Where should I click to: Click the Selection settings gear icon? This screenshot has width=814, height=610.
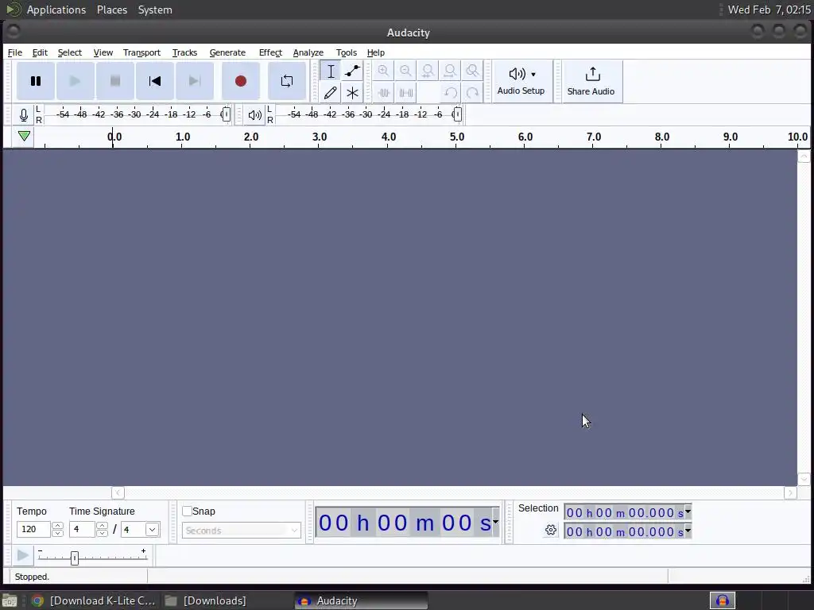click(551, 530)
